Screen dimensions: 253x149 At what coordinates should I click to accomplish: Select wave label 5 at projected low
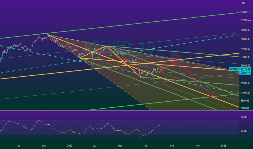point(211,99)
